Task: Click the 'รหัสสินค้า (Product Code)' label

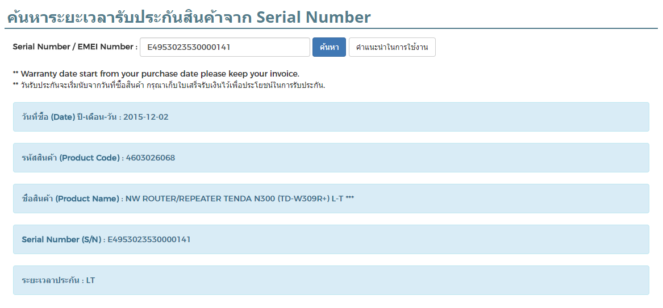Action: (70, 158)
